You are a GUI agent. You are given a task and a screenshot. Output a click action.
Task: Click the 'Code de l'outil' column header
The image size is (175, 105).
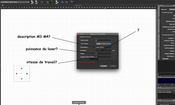tap(162, 92)
